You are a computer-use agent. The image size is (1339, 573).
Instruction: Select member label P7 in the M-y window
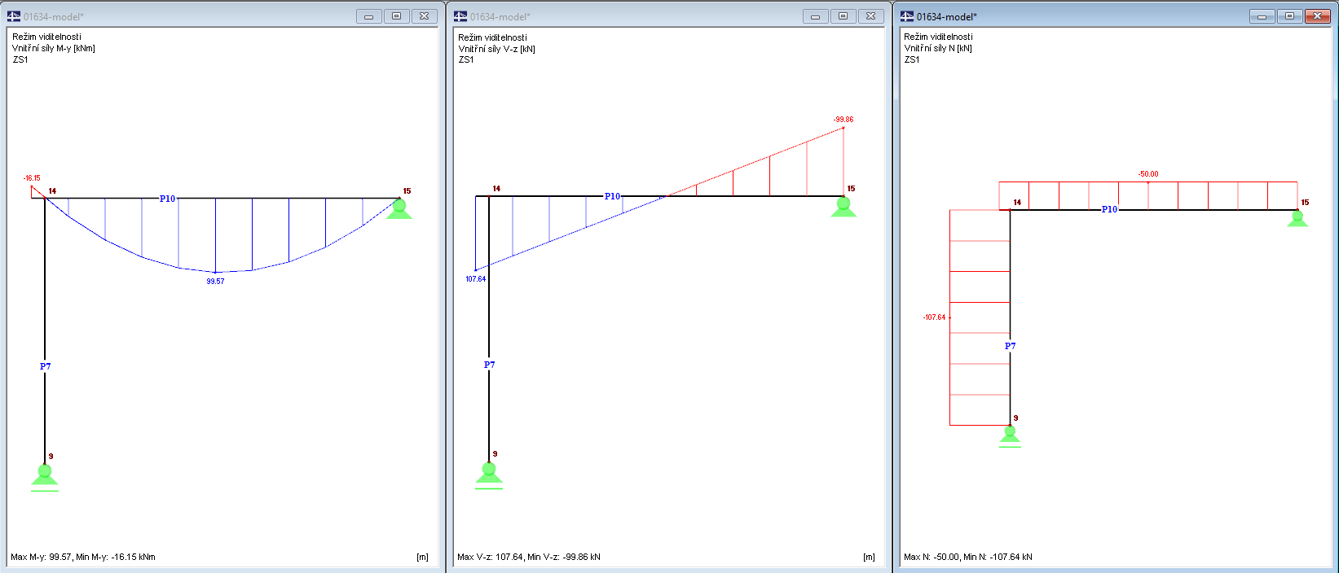[x=45, y=366]
